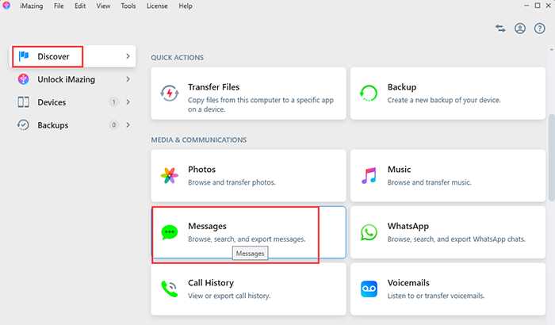Viewport: 555px width, 325px height.
Task: Click the scrollbar up arrow
Action: pyautogui.click(x=552, y=50)
